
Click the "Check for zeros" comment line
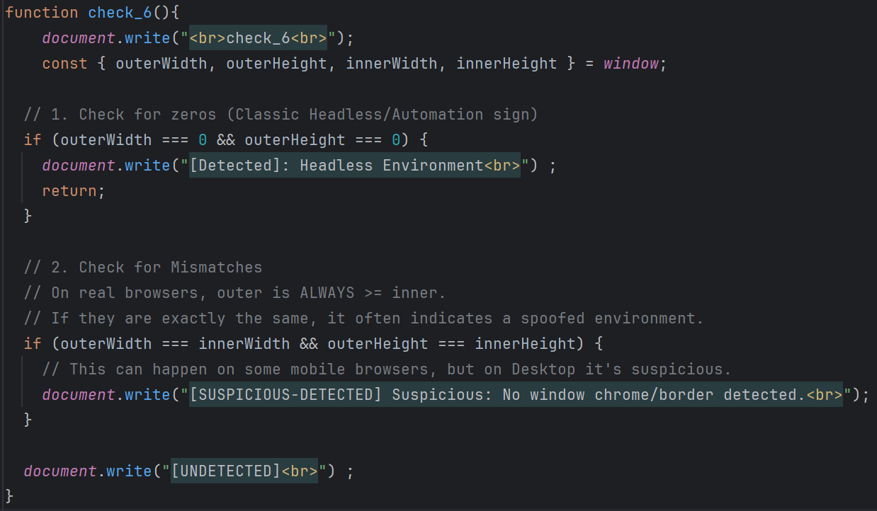click(x=281, y=115)
